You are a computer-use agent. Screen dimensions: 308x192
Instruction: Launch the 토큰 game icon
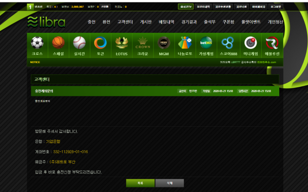point(101,46)
